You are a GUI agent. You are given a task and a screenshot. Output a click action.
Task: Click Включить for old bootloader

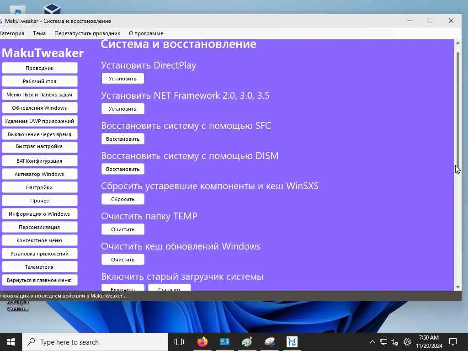pos(122,288)
